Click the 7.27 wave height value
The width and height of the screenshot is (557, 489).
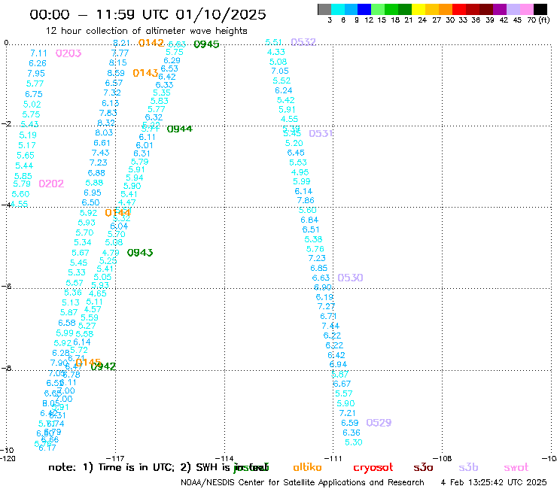(x=326, y=306)
